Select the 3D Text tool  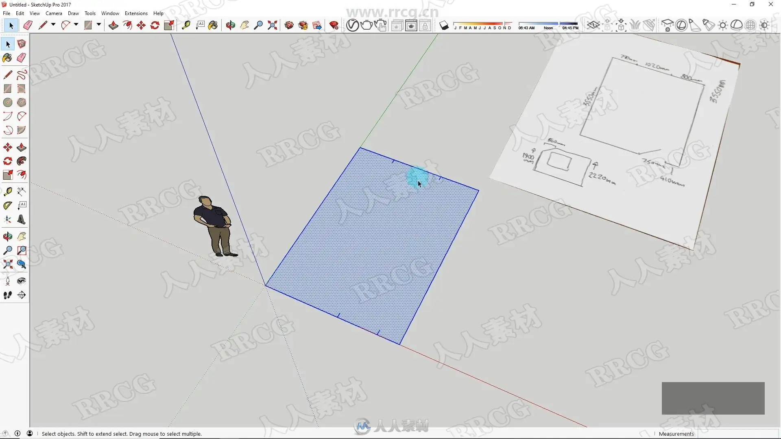tap(22, 219)
